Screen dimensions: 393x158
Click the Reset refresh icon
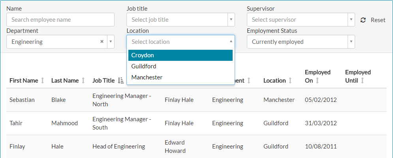click(x=363, y=20)
